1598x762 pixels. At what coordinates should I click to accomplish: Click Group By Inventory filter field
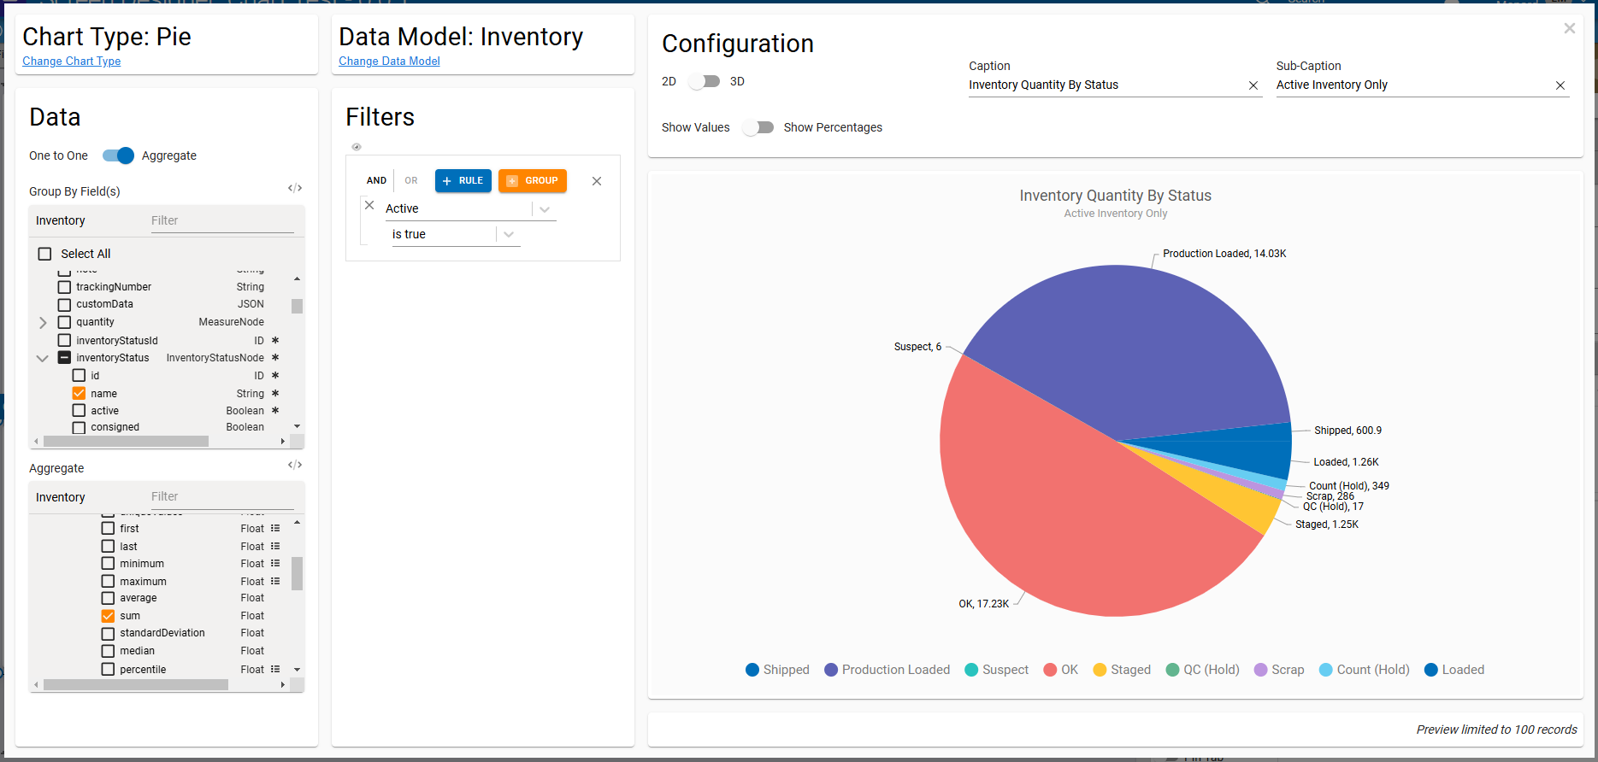[222, 220]
